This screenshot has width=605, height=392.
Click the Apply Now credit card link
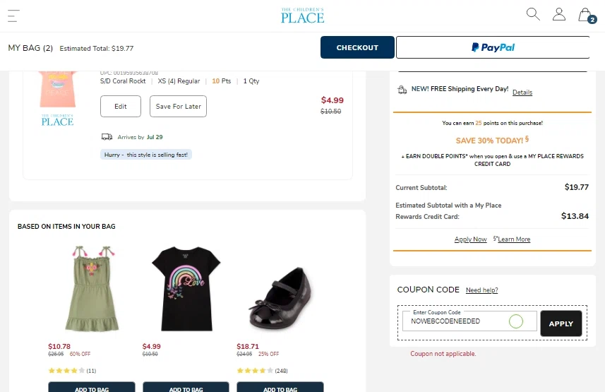[470, 239]
